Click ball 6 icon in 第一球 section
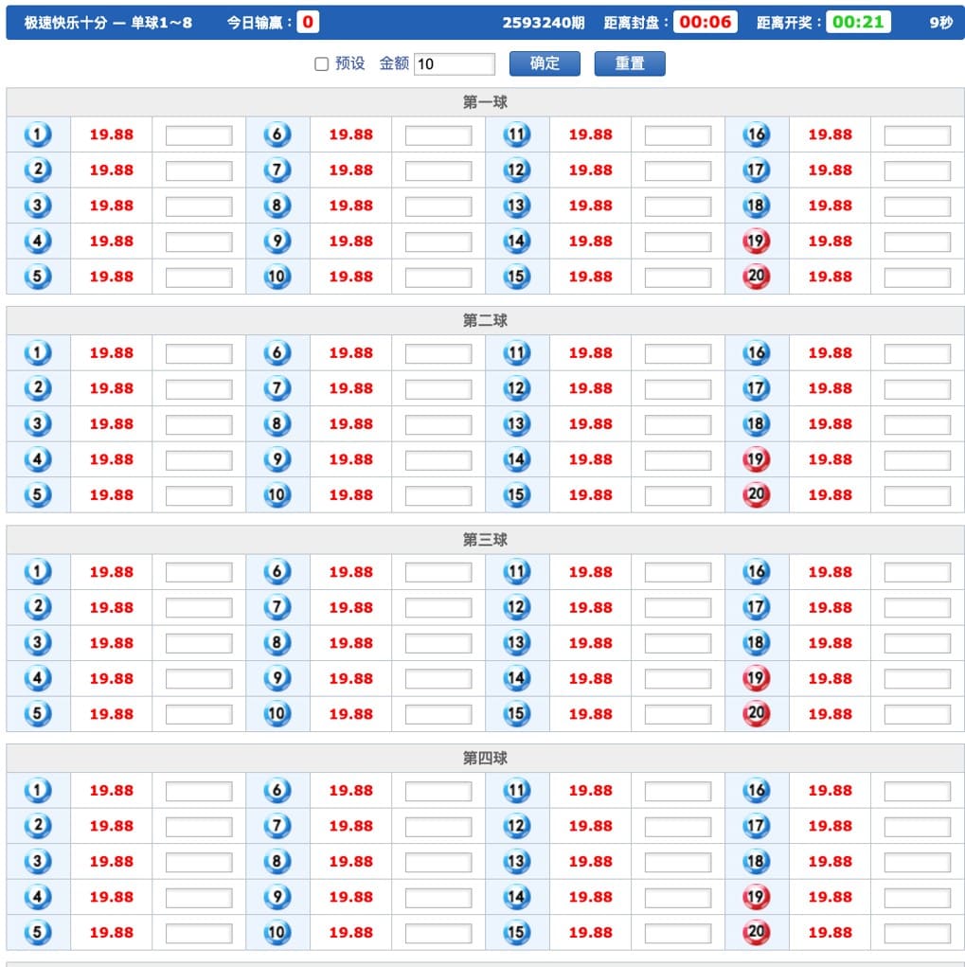 pyautogui.click(x=277, y=134)
